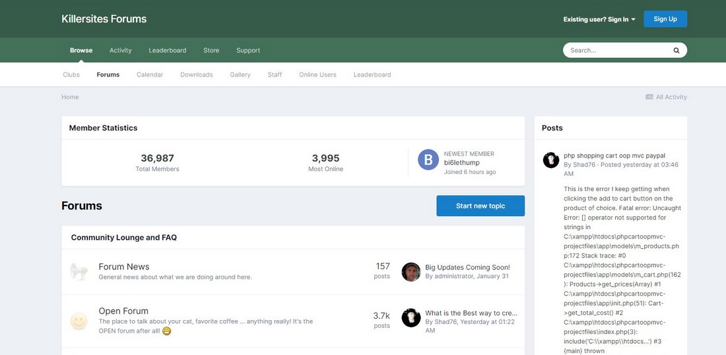The width and height of the screenshot is (726, 355).
Task: Click Start new topic button
Action: click(480, 205)
